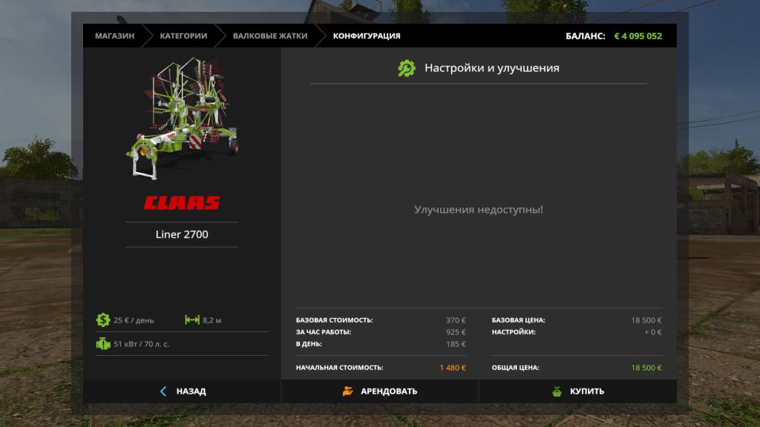Click the Liner 2700 rake thumbnail

182,119
